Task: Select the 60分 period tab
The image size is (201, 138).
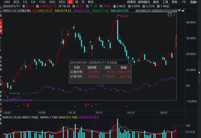Action: pyautogui.click(x=62, y=2)
